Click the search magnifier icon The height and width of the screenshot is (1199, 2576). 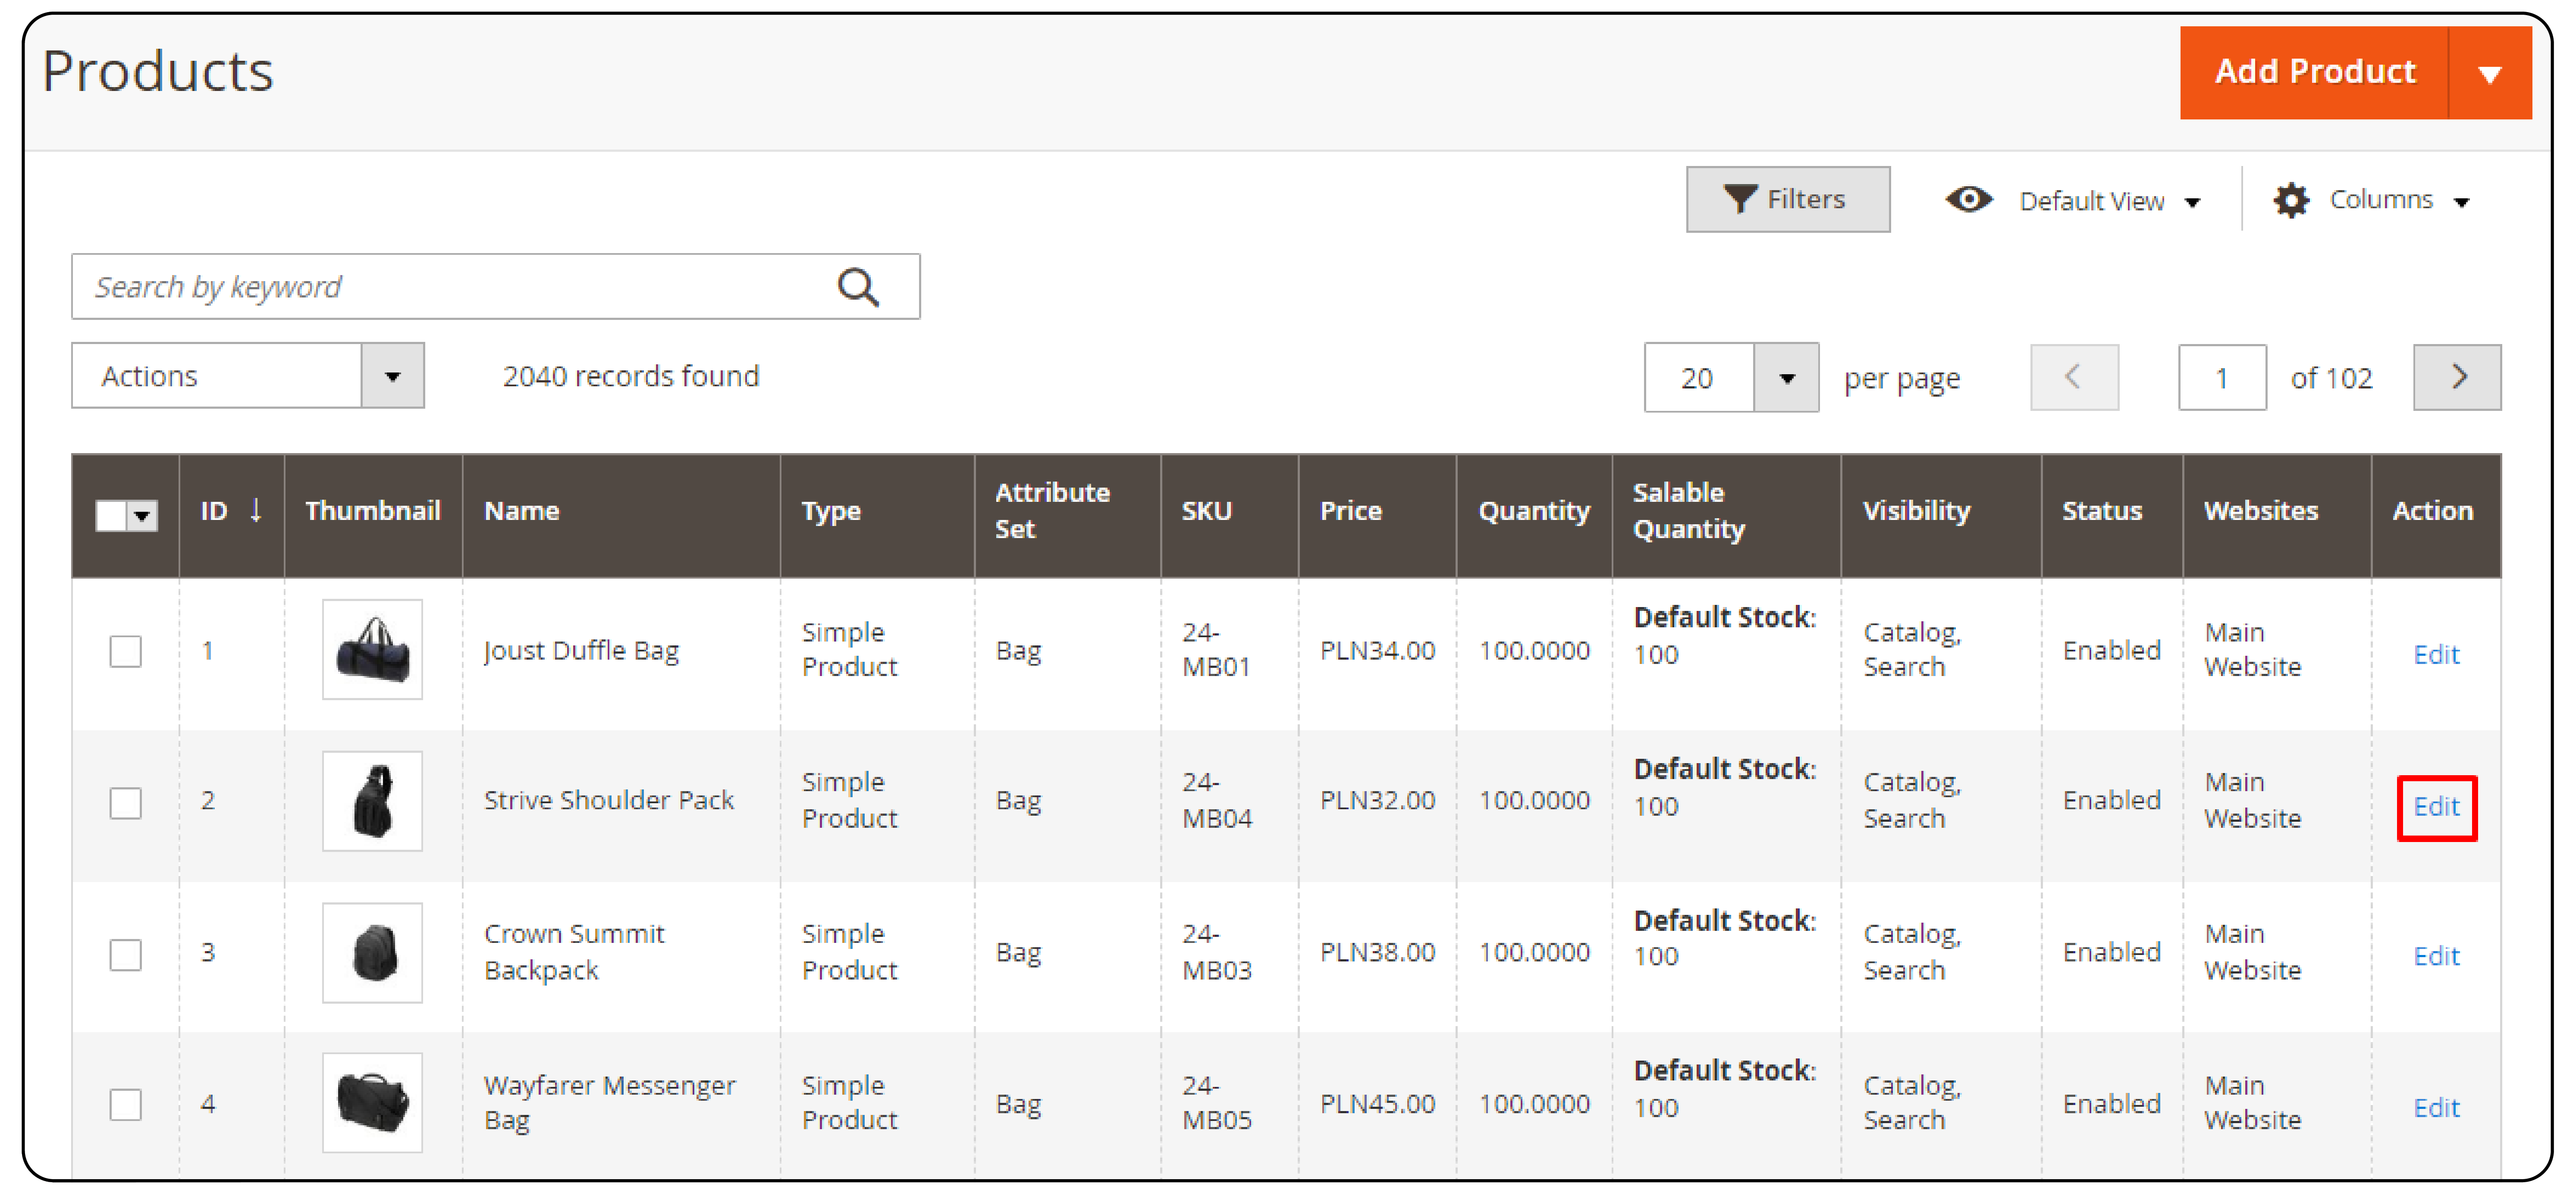coord(858,287)
